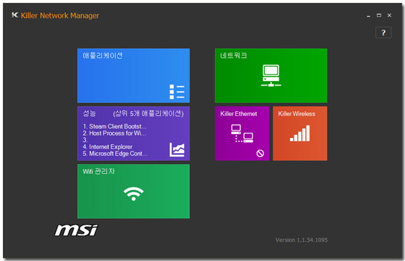Click the Version 1.1.54.1095 text

coord(301,240)
